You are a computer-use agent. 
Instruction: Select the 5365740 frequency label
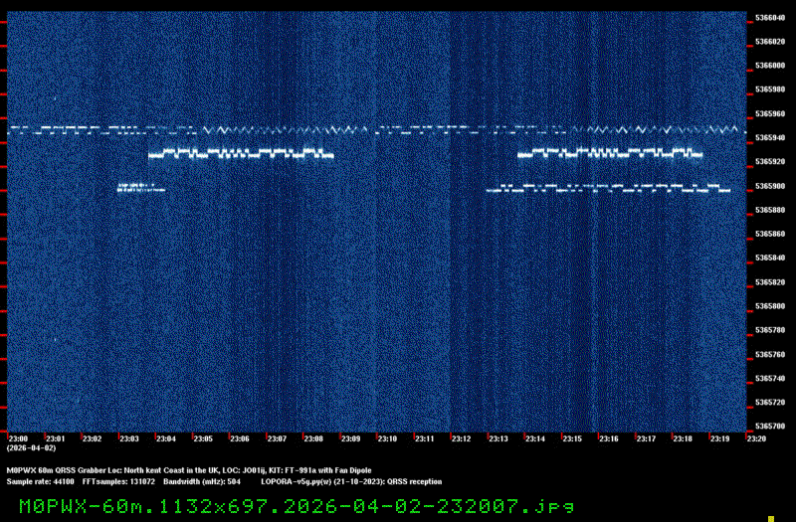point(770,379)
